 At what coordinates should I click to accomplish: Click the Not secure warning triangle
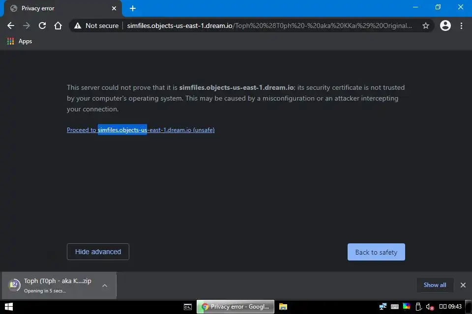point(78,26)
